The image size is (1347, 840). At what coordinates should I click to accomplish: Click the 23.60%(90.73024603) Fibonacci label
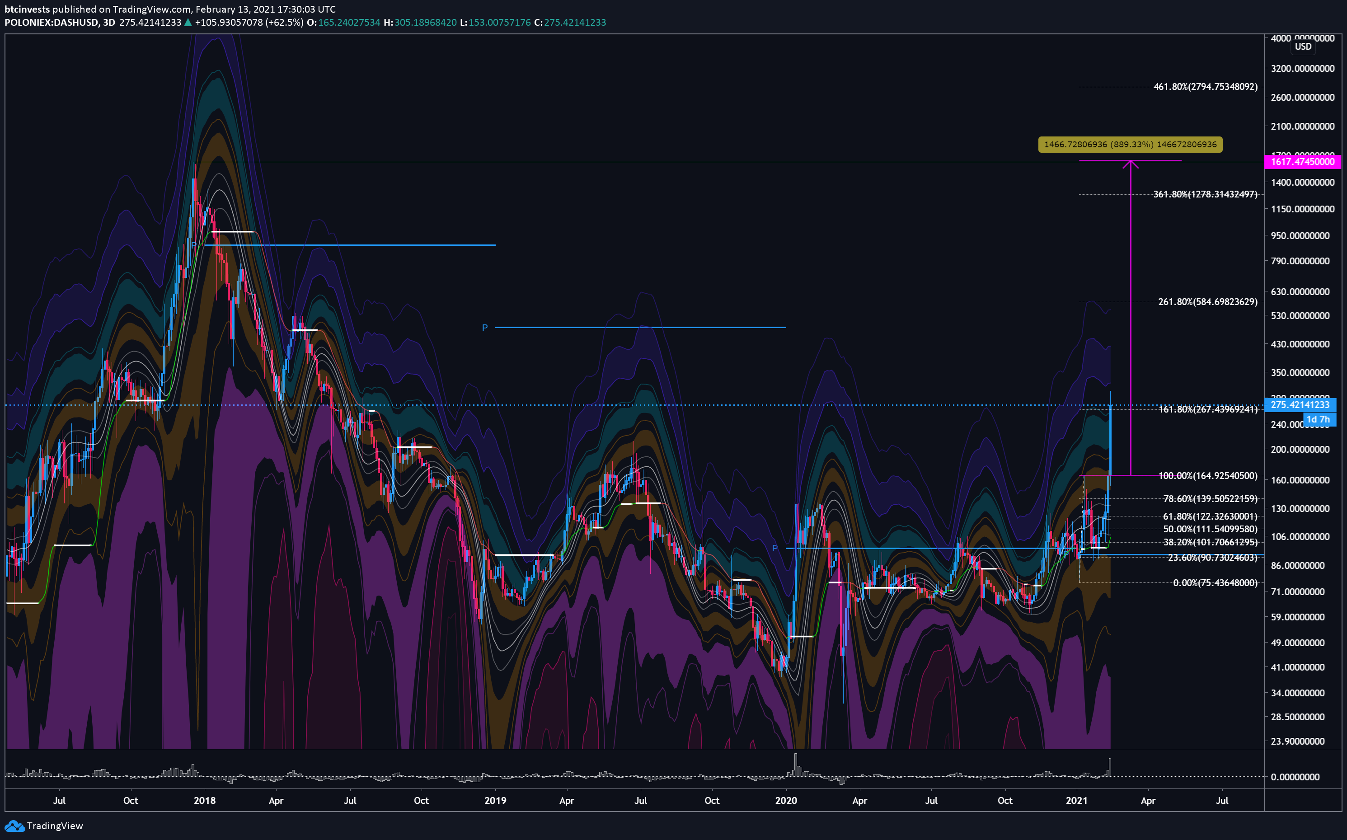coord(1213,558)
